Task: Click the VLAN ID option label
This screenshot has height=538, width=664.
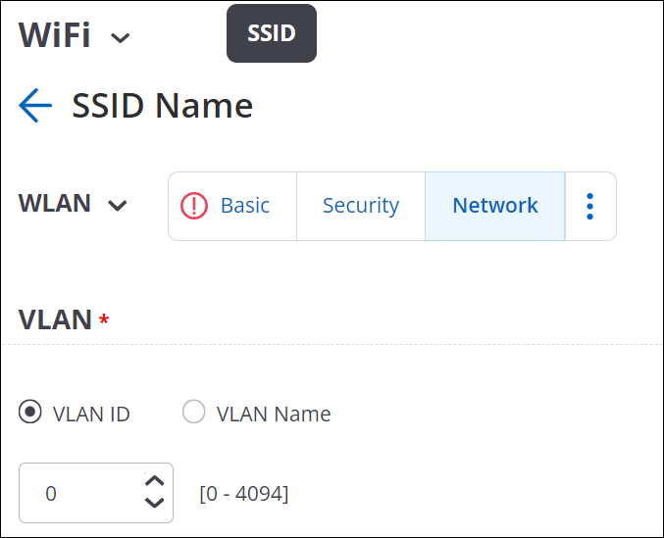Action: [x=91, y=415]
